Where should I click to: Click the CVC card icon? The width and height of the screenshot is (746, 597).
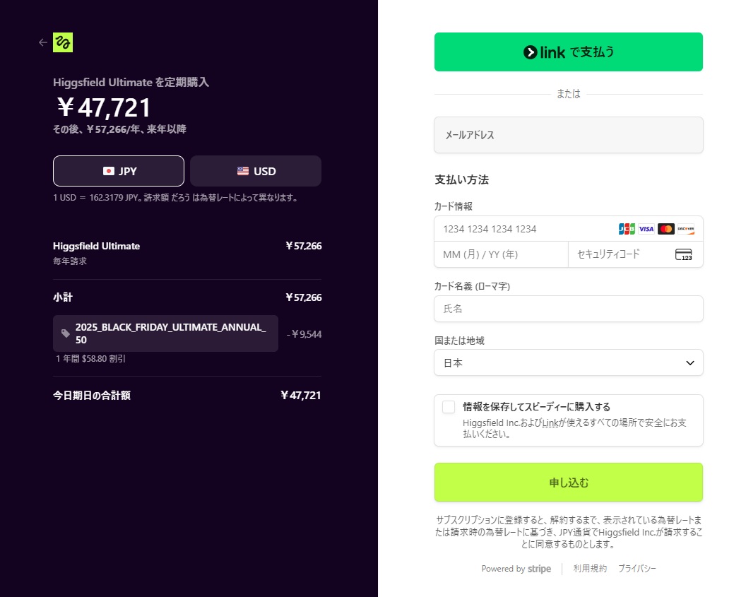pyautogui.click(x=683, y=254)
